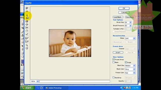This screenshot has height=90, width=161.
Task: Pick the Lasso tool in Photoshop toolbox
Action: 22,24
